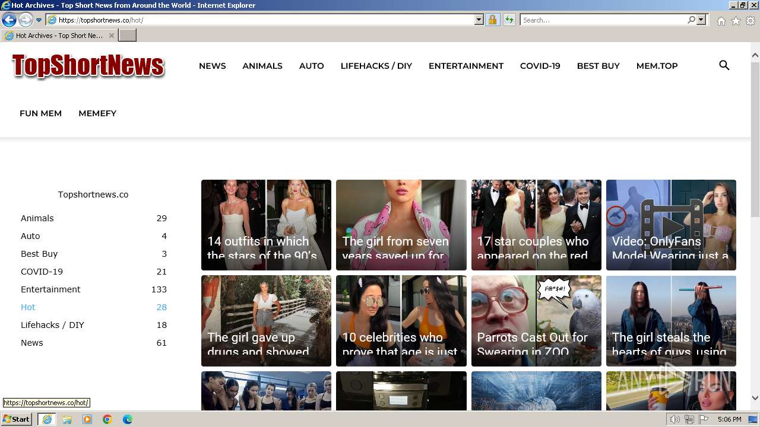Open the browser Tools gear icon
This screenshot has height=427, width=760.
(750, 21)
